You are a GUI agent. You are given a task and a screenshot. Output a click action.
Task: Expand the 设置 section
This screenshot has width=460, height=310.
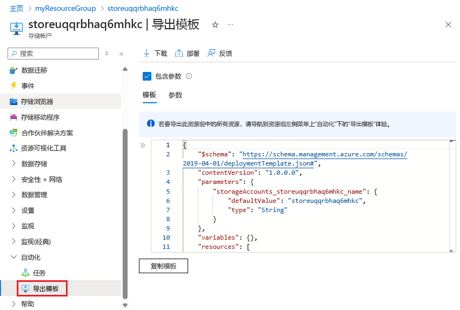pos(14,210)
